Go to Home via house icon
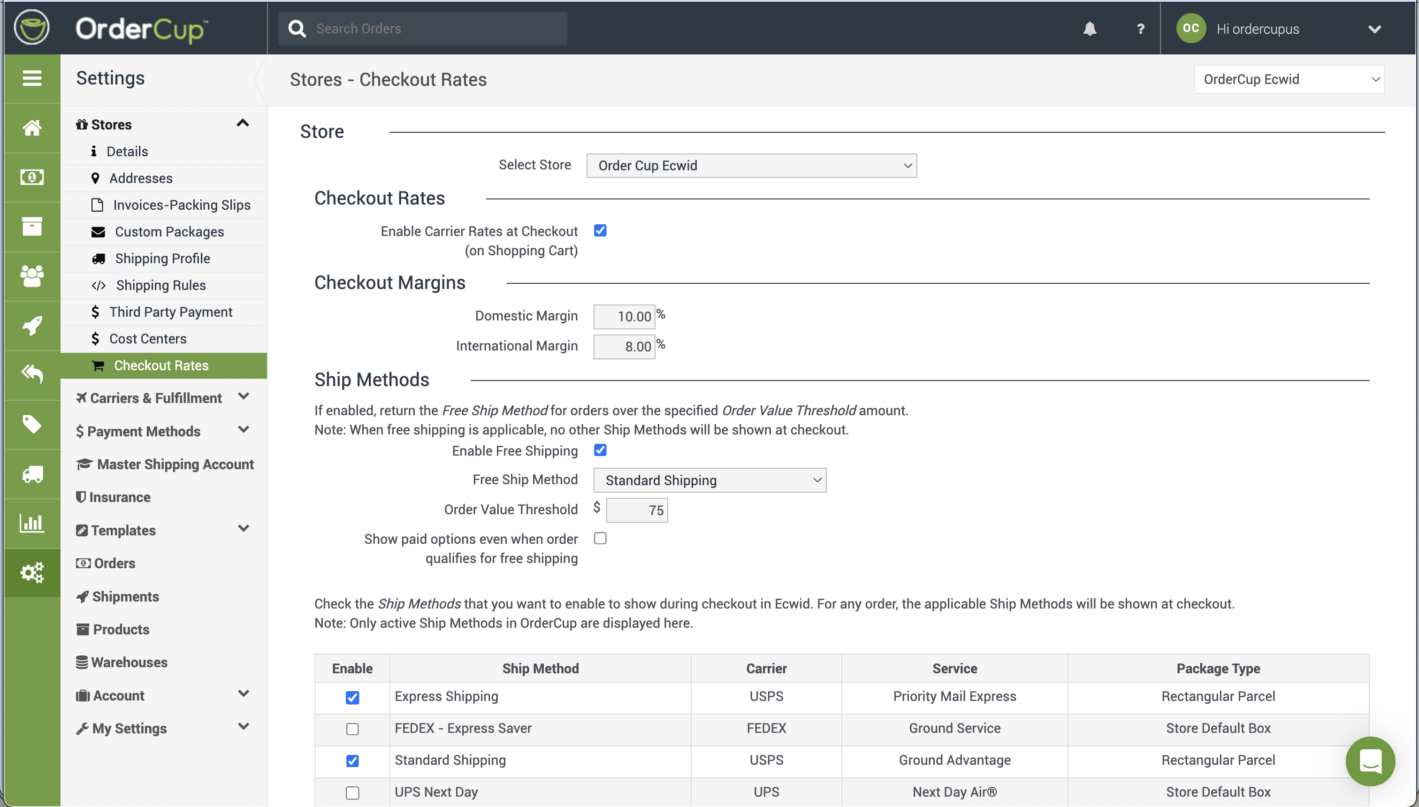This screenshot has width=1419, height=807. pos(32,128)
